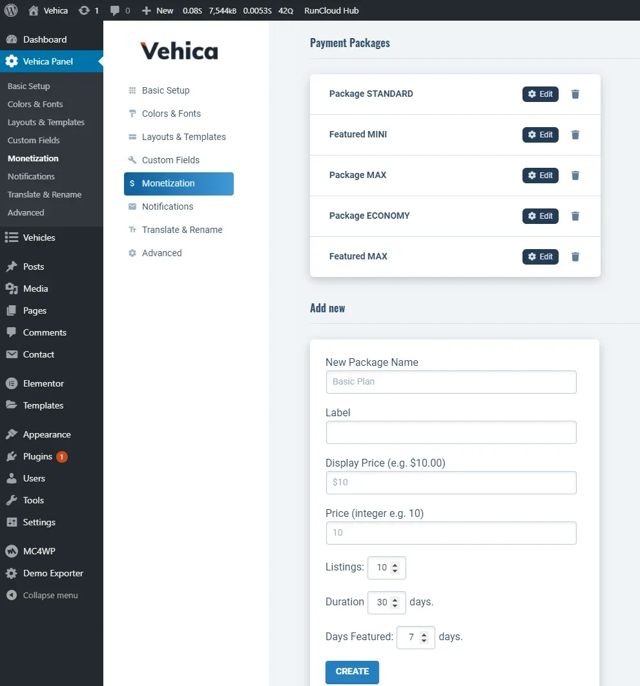The height and width of the screenshot is (686, 640).
Task: Click the Media icon in sidebar
Action: (12, 288)
